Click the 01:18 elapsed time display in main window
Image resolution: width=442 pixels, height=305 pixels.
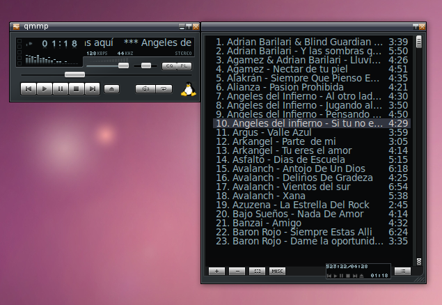[59, 44]
